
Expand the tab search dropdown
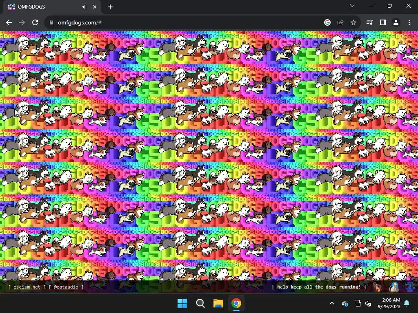click(352, 6)
